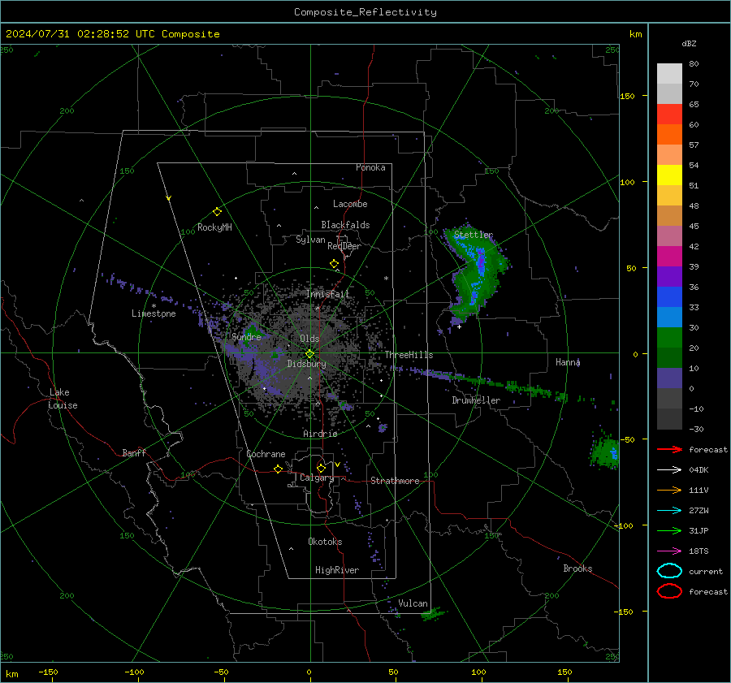The width and height of the screenshot is (731, 683).
Task: Click the RedDeer city label
Action: pyautogui.click(x=344, y=246)
